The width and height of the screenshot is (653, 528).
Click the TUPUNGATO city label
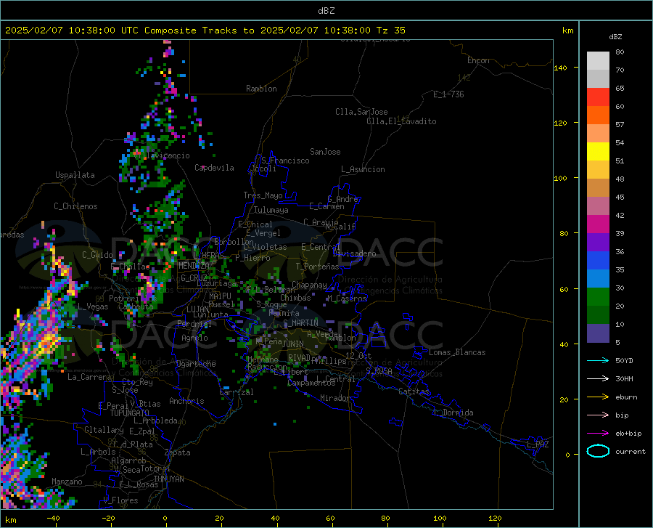pyautogui.click(x=130, y=413)
